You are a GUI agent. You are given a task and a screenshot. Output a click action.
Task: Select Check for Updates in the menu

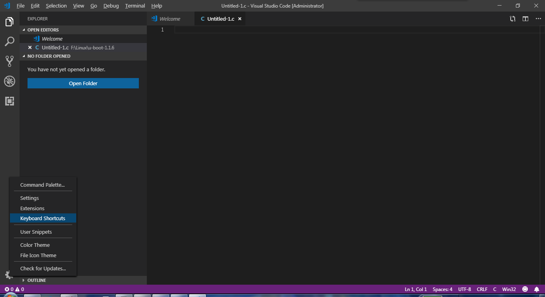coord(43,268)
